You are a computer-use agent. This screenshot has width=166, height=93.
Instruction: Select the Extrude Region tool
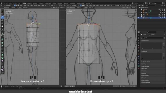(2, 40)
